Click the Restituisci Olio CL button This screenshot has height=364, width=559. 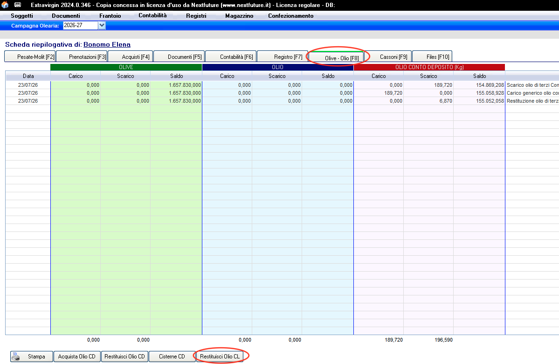(220, 357)
